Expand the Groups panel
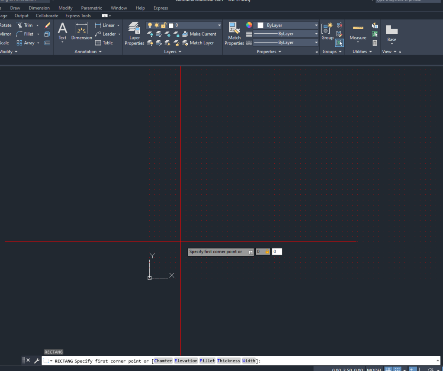 tap(332, 52)
